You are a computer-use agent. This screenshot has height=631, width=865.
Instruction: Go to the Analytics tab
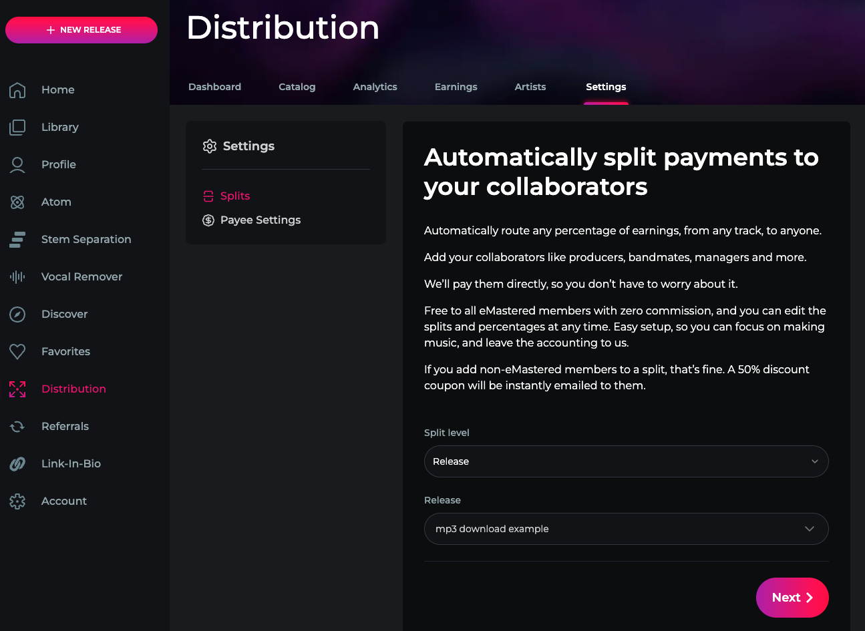point(375,87)
